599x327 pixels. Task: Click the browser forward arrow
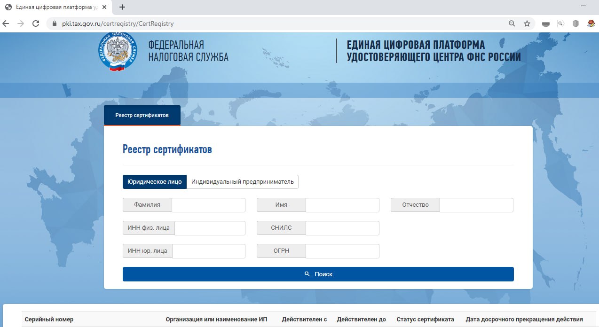(20, 23)
